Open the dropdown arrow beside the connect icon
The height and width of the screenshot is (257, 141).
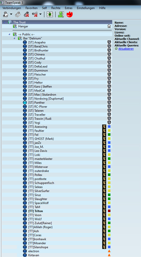[x=11, y=14]
